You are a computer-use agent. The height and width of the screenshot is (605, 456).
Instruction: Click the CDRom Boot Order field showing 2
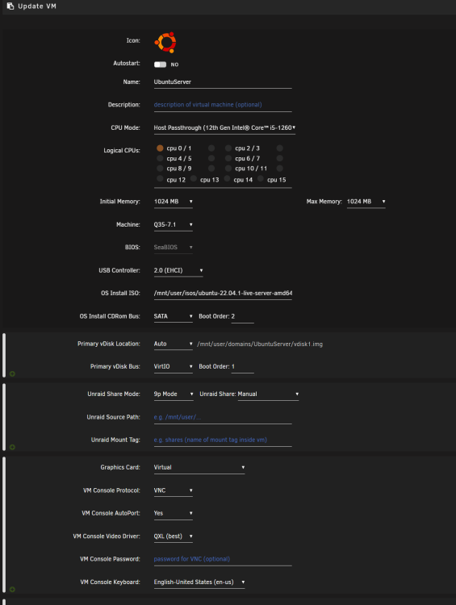click(242, 316)
